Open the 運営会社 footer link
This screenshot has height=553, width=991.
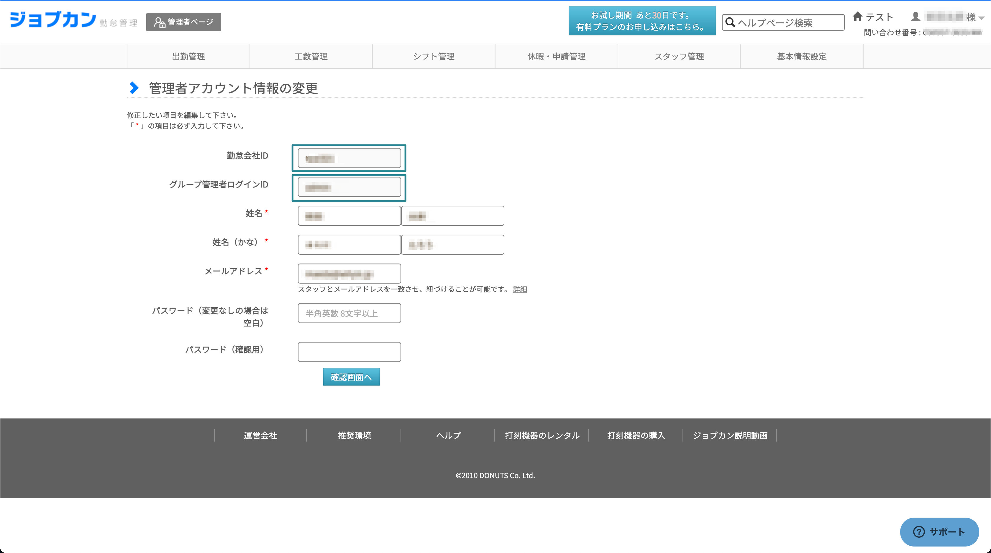260,436
